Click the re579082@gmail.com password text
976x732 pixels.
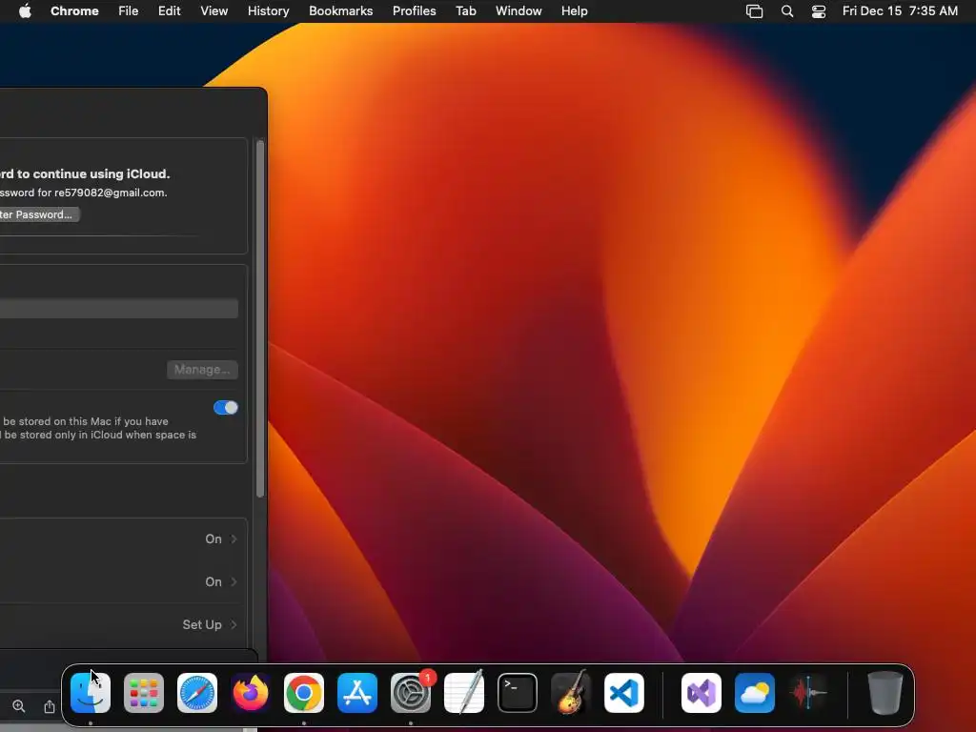tap(84, 193)
